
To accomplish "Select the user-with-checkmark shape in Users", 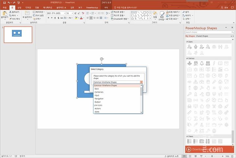I will [x=202, y=47].
